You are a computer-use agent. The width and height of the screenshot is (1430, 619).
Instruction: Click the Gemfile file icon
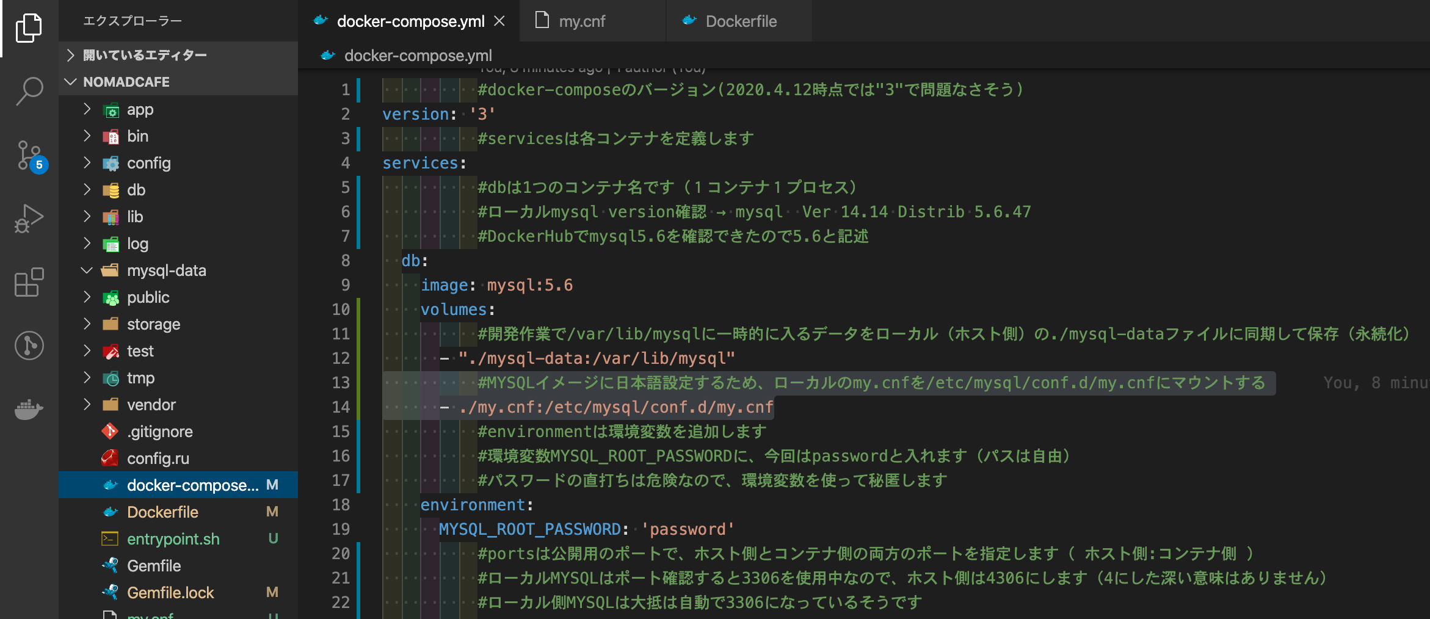tap(110, 565)
